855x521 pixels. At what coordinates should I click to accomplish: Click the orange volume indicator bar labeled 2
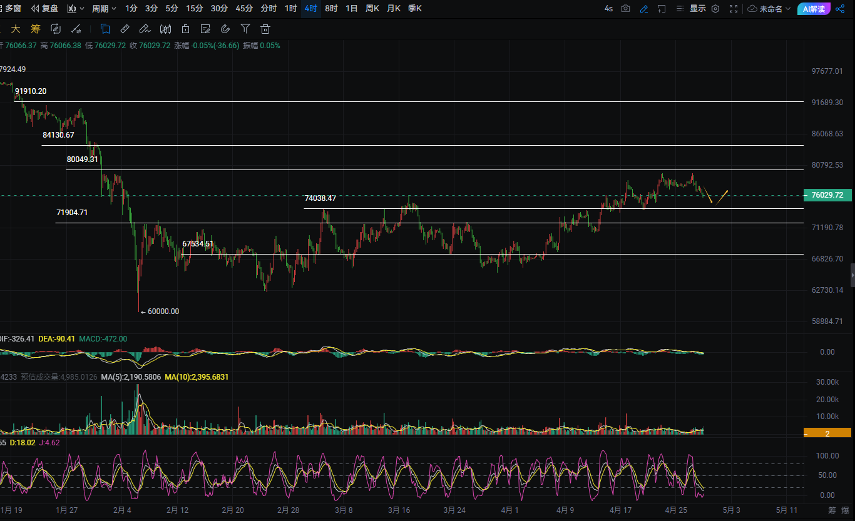click(827, 433)
